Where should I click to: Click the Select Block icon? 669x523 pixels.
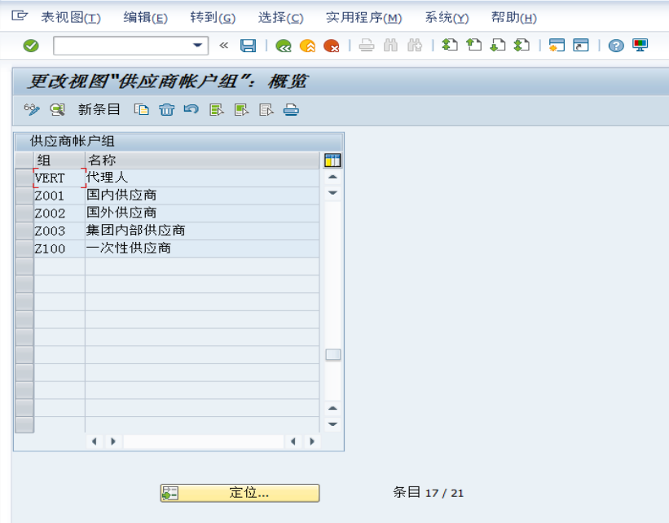[241, 110]
